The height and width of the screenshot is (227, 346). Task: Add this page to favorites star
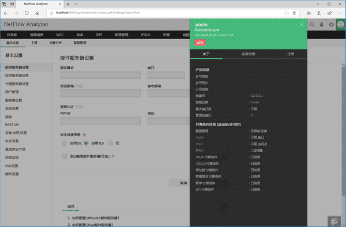point(294,13)
